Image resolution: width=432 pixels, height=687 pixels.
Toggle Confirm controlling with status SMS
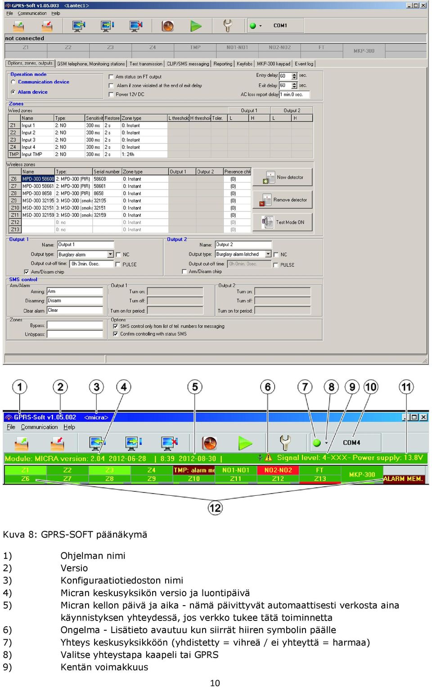pyautogui.click(x=116, y=334)
